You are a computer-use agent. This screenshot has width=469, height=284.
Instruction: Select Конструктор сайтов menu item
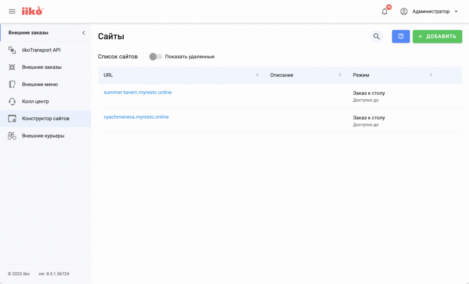coord(45,119)
